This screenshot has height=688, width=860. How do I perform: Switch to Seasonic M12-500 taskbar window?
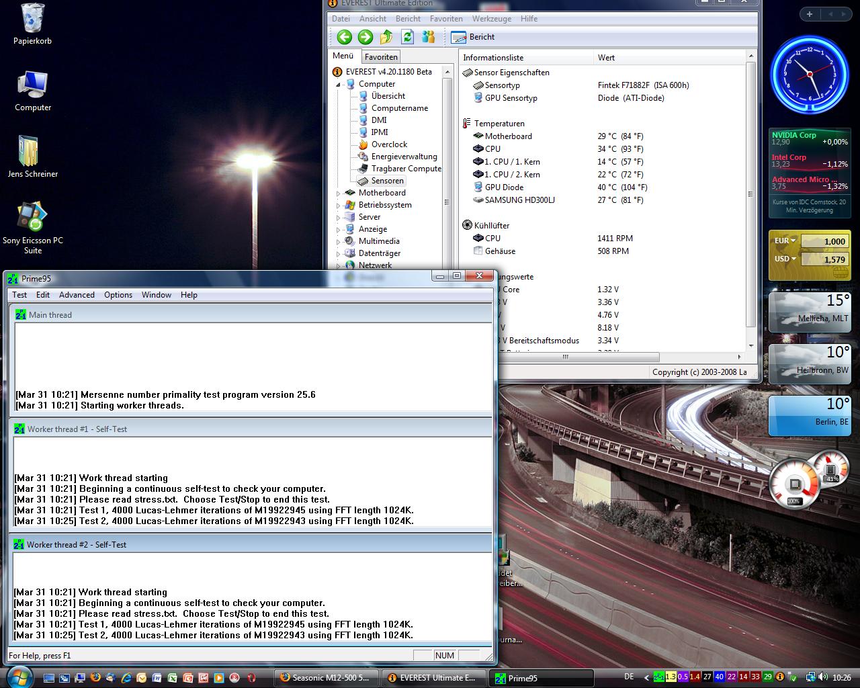(327, 678)
